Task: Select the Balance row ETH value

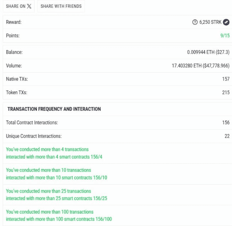Action: point(208,52)
